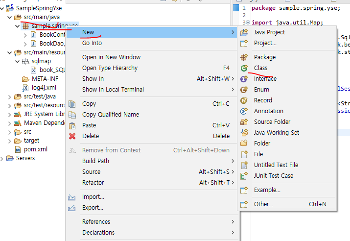Click the pom.xml Maven file icon
The image size is (350, 241).
[18, 149]
